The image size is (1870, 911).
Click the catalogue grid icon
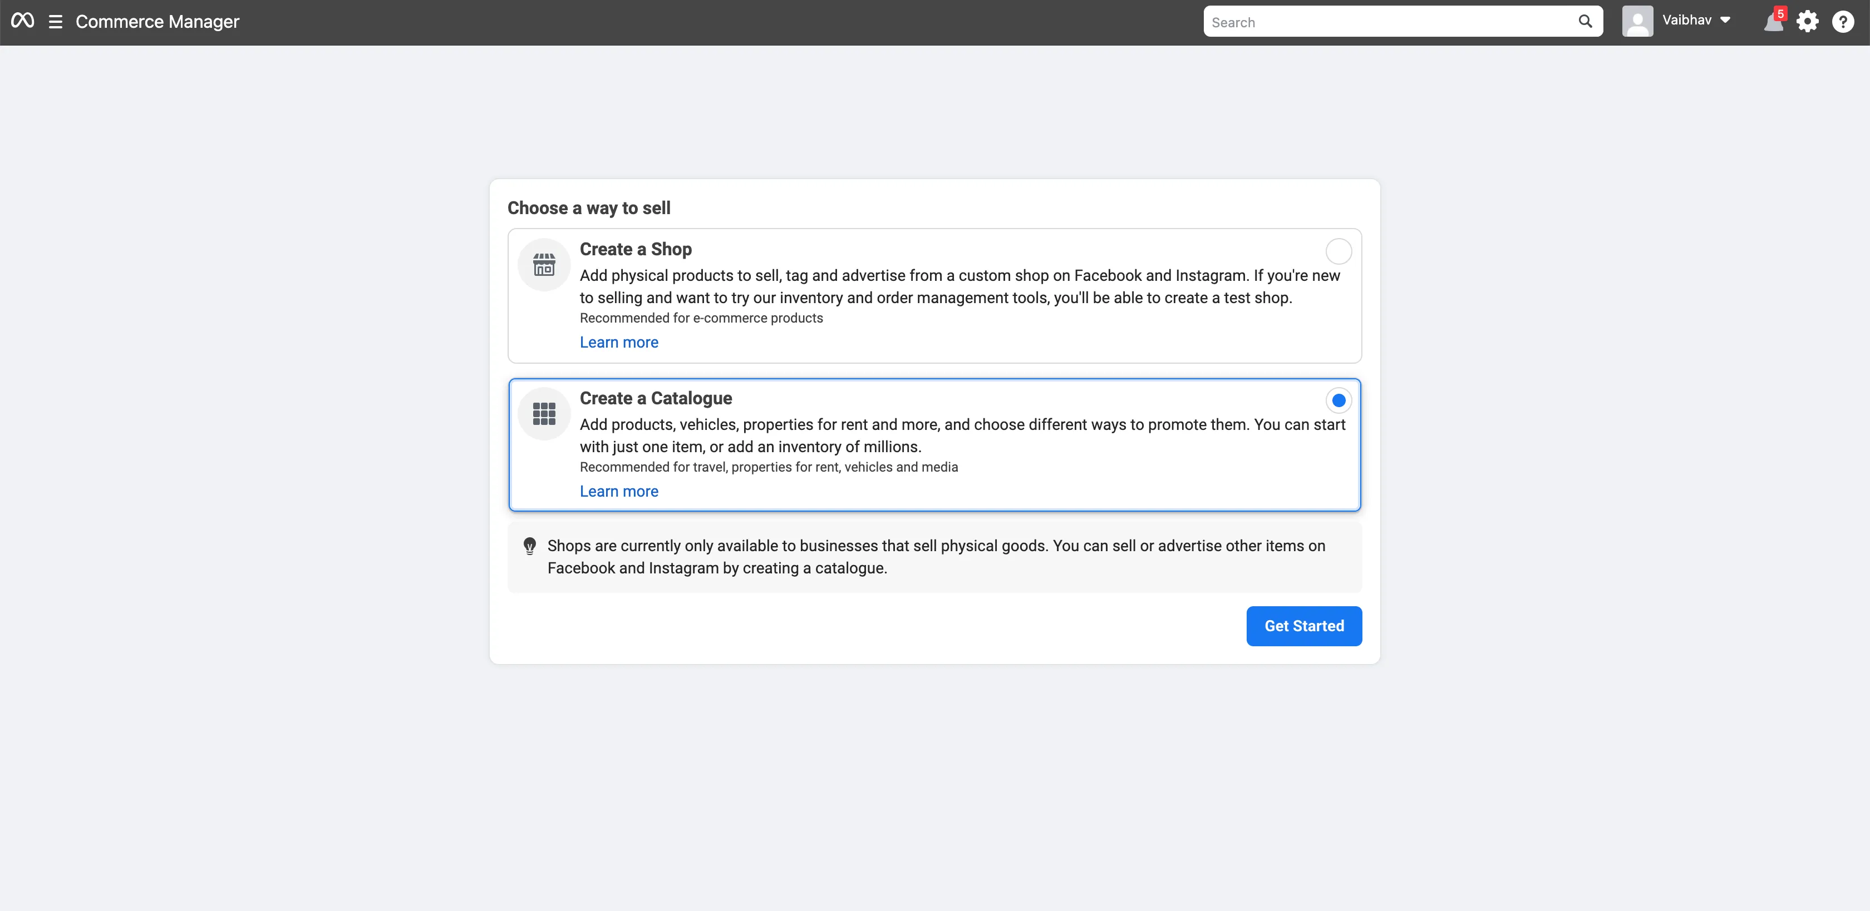544,414
